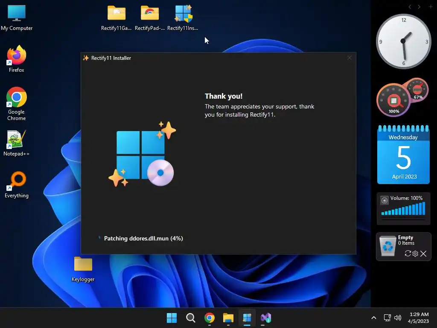Go to previous gadget sidebar page

tap(410, 7)
